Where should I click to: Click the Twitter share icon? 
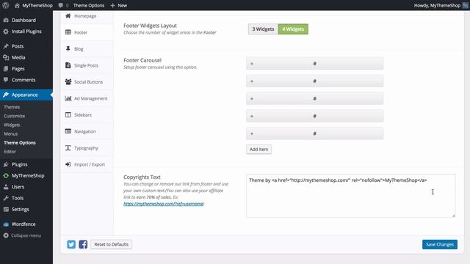[71, 244]
